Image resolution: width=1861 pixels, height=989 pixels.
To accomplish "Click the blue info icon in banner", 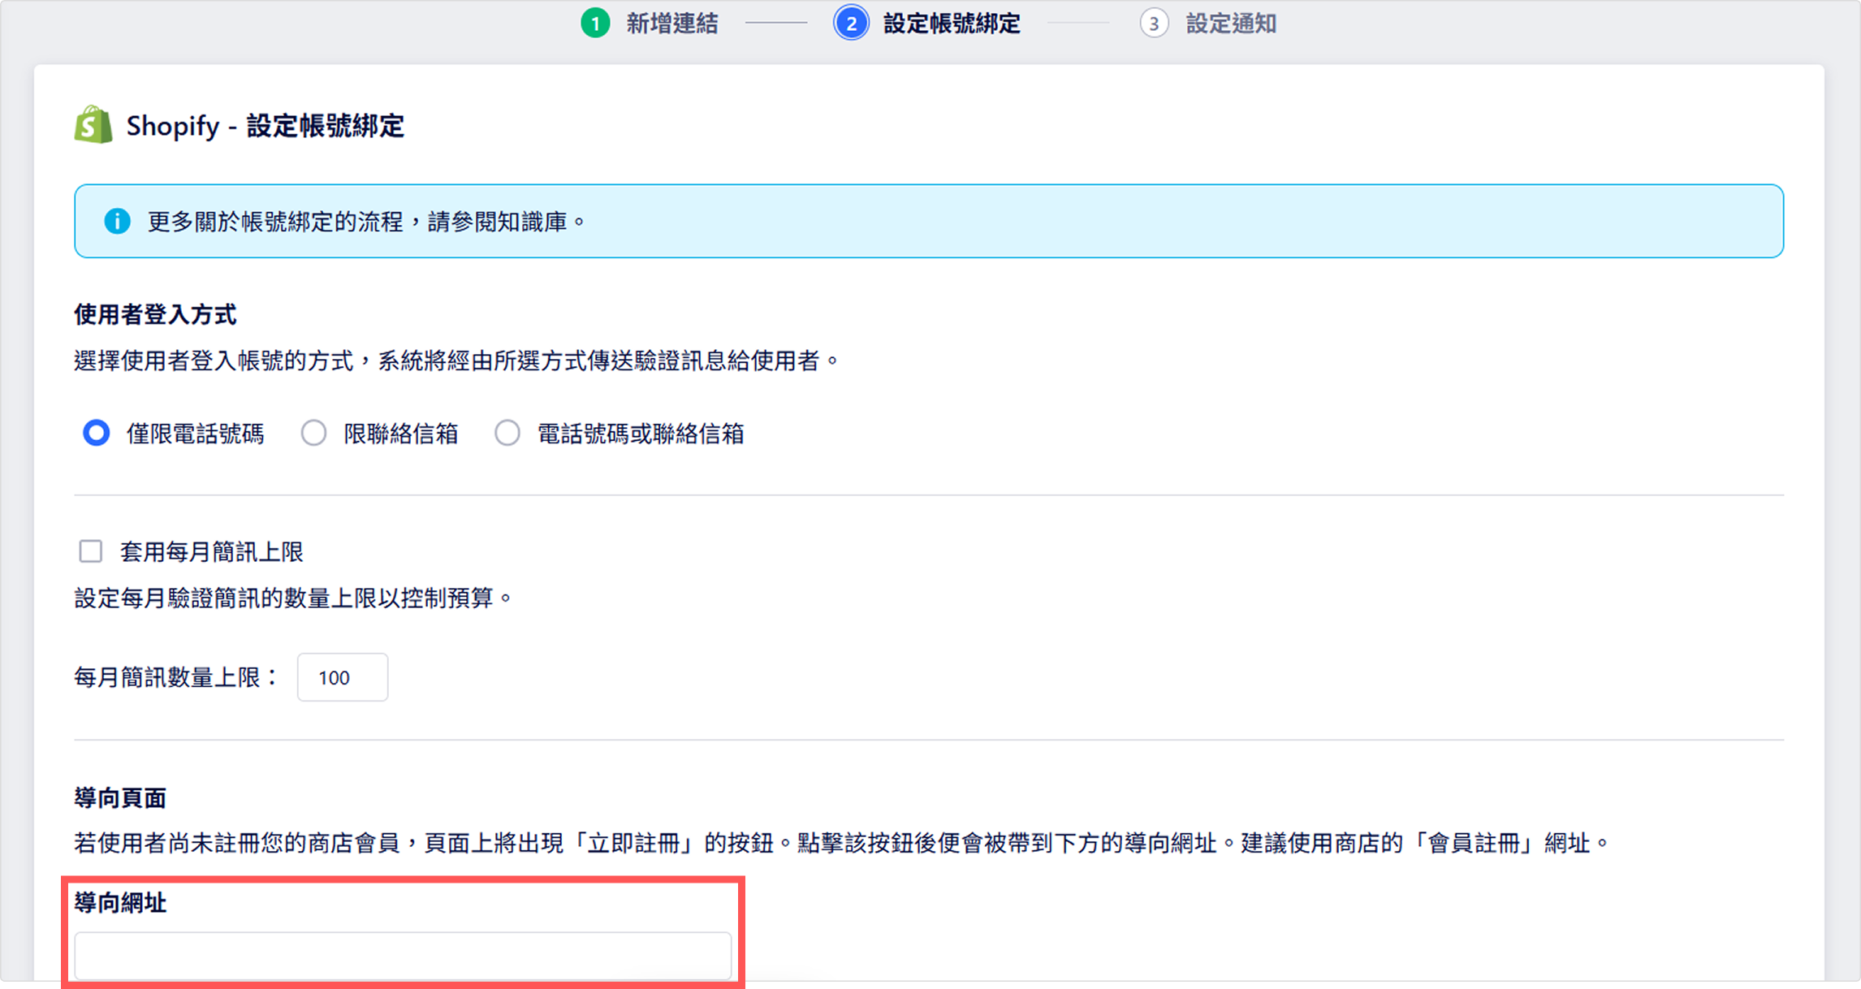I will click(117, 221).
